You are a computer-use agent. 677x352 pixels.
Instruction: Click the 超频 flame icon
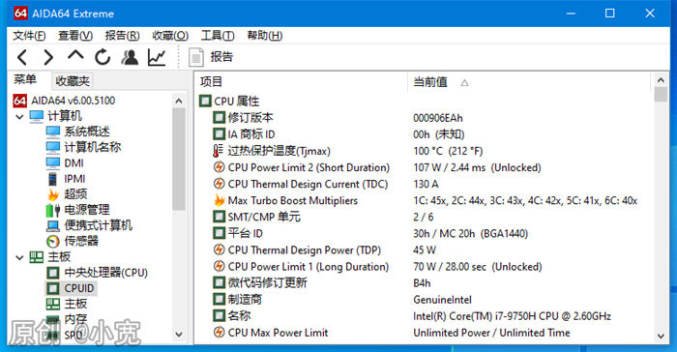click(53, 194)
